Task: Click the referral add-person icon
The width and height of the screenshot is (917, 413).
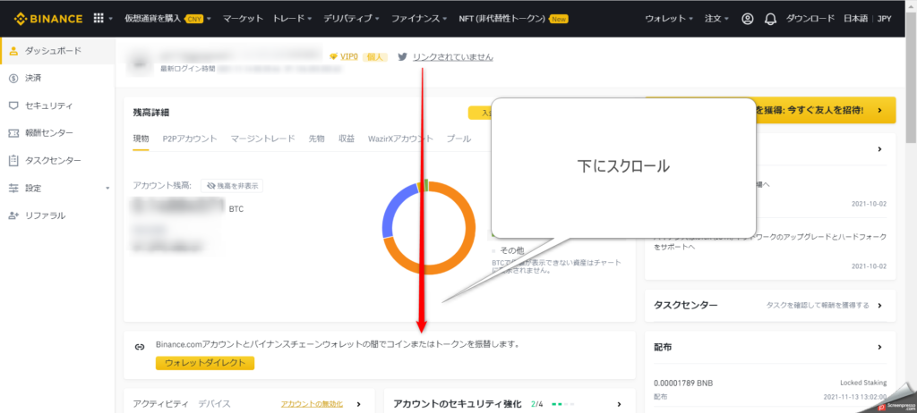Action: click(14, 215)
